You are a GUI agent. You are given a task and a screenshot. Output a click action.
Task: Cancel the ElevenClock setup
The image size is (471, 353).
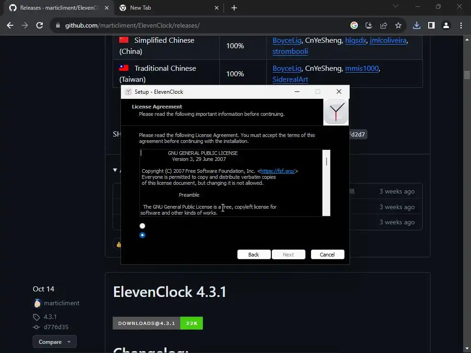click(327, 255)
